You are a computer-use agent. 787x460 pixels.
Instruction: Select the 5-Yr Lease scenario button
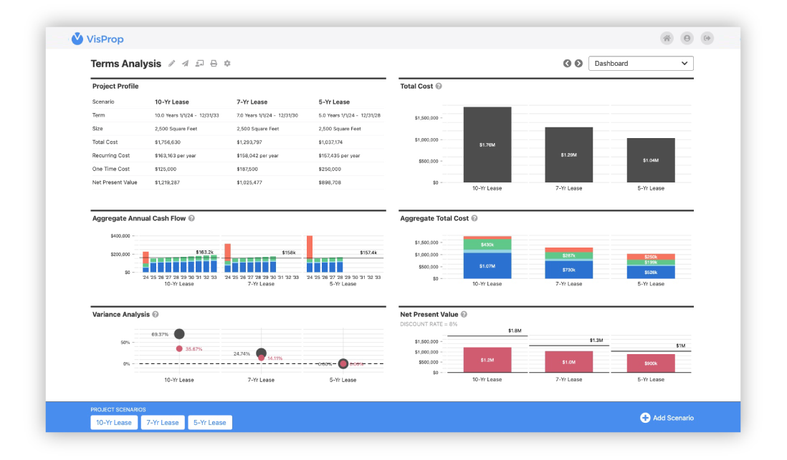(210, 422)
